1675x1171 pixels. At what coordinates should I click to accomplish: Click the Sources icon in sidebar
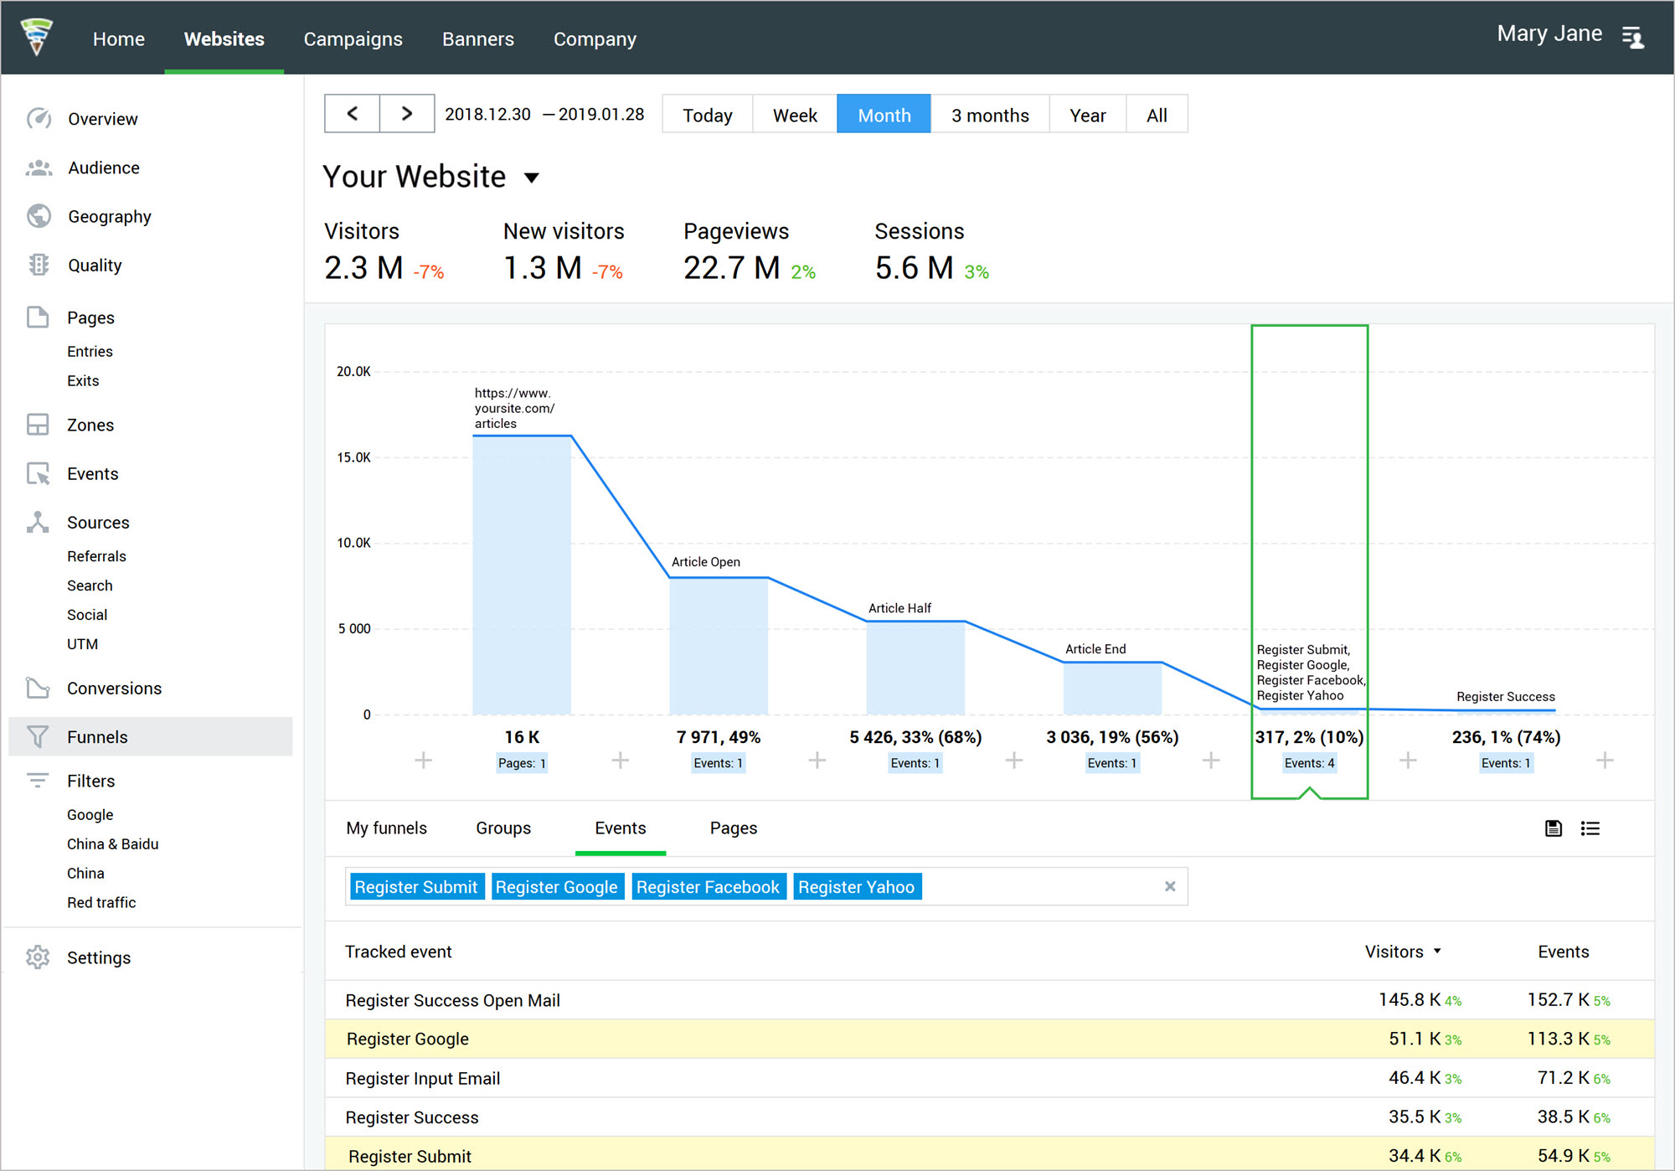[x=39, y=521]
